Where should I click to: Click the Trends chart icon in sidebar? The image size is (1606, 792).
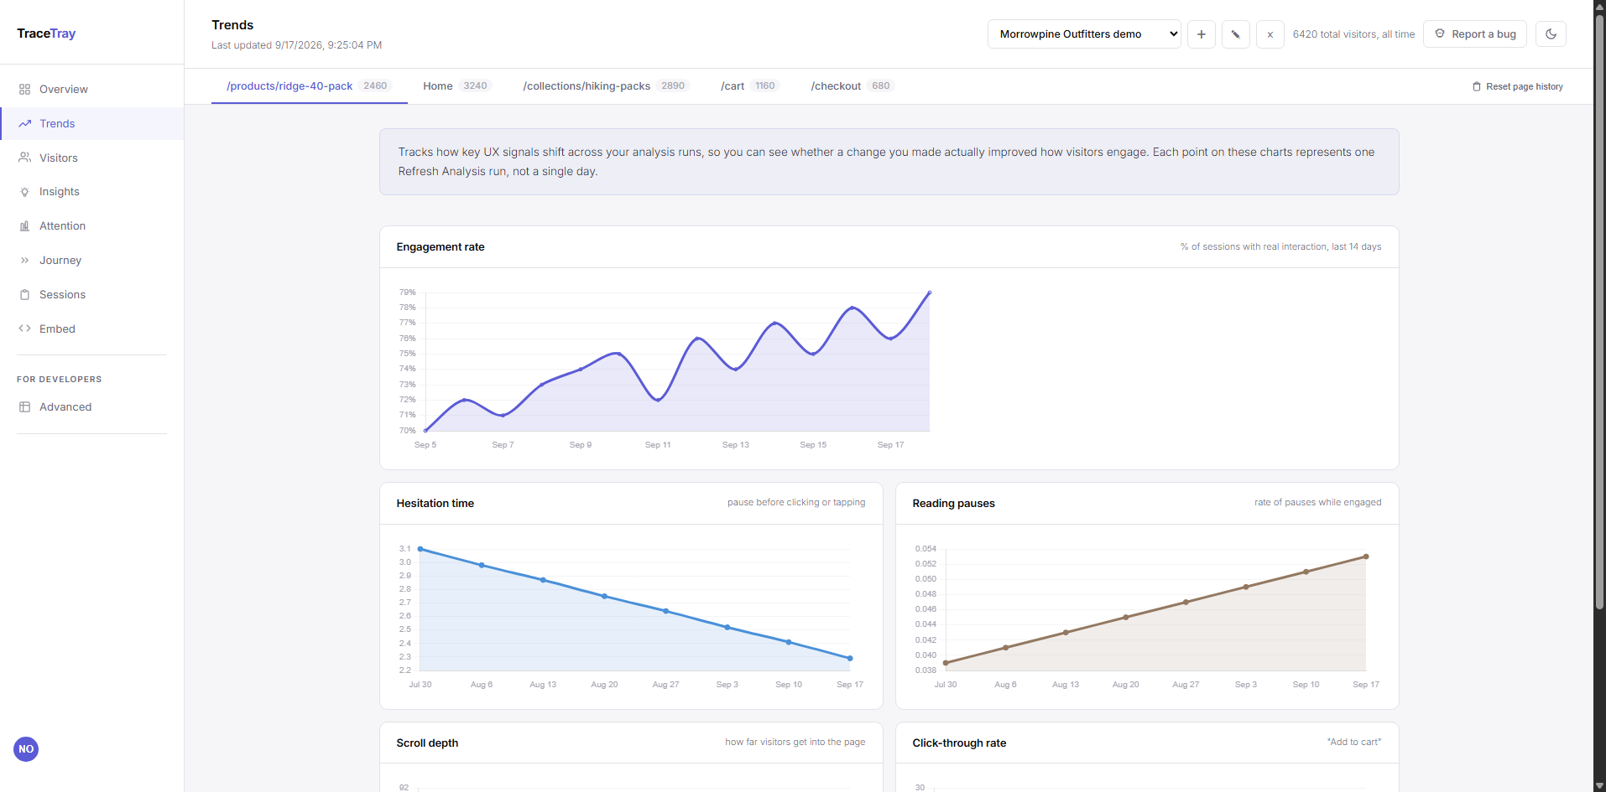click(x=24, y=124)
